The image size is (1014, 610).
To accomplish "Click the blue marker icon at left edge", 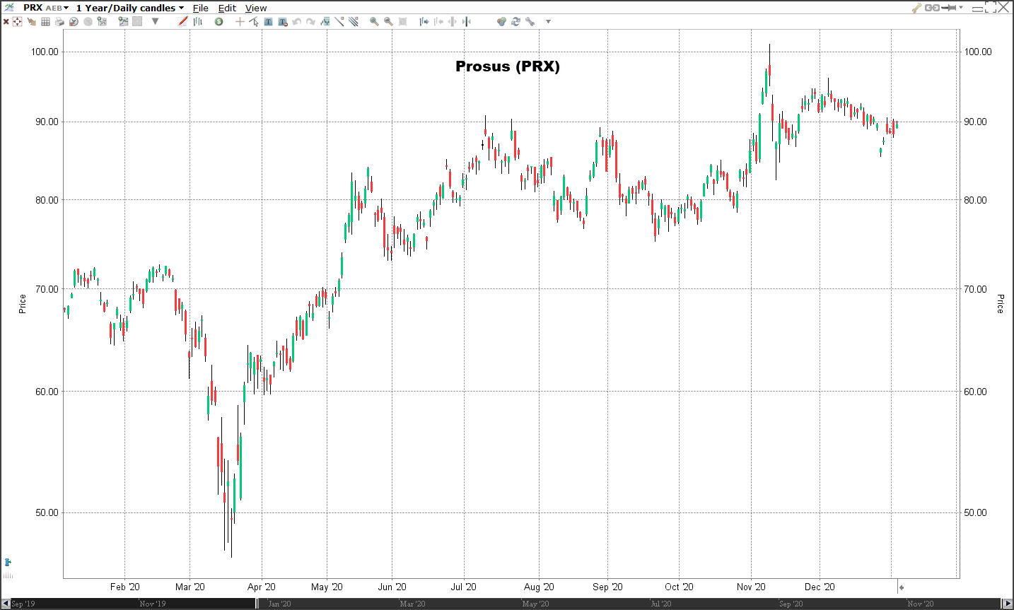I will coord(8,563).
